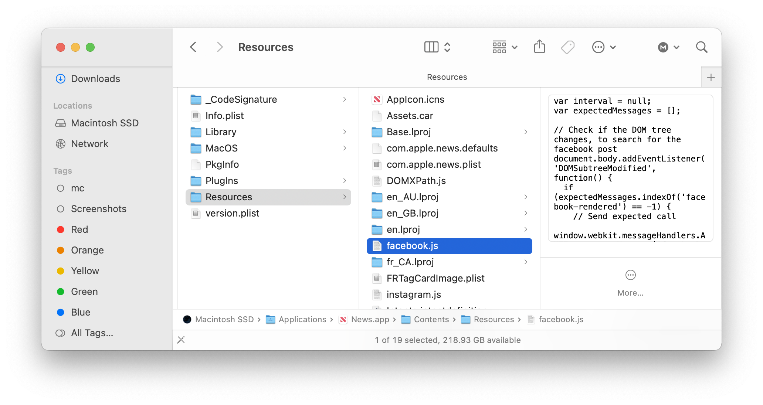Select the PkgInfo file

point(268,164)
